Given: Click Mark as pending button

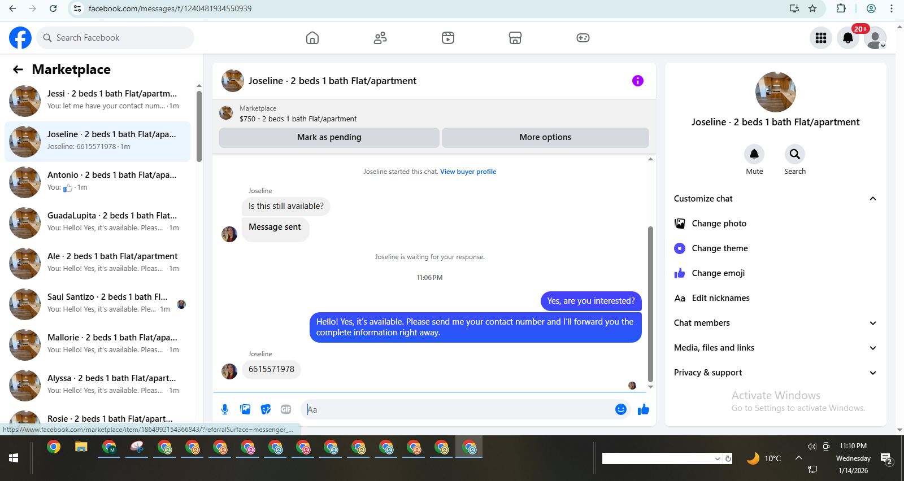Looking at the screenshot, I should [x=329, y=137].
